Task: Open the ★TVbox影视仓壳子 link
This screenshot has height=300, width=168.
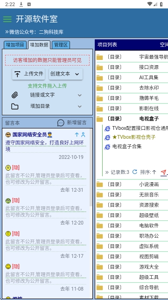Action: click(x=134, y=137)
